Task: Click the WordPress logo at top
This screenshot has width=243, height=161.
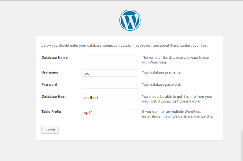Action: [130, 20]
